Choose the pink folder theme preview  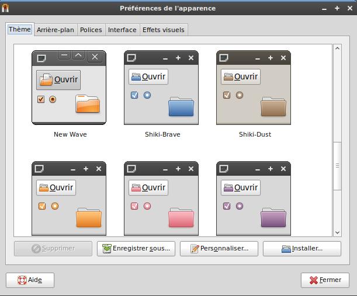pos(161,199)
